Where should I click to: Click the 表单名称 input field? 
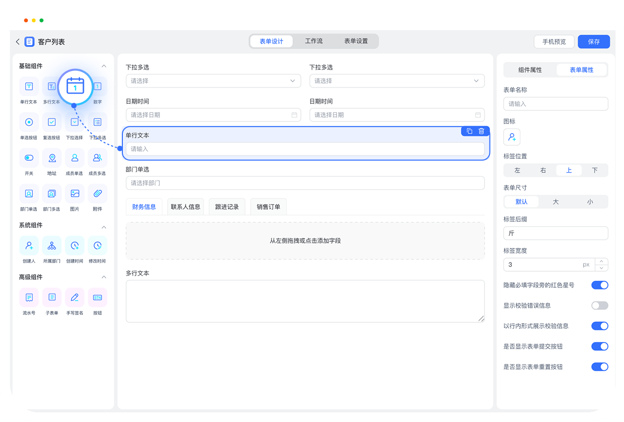pos(555,104)
